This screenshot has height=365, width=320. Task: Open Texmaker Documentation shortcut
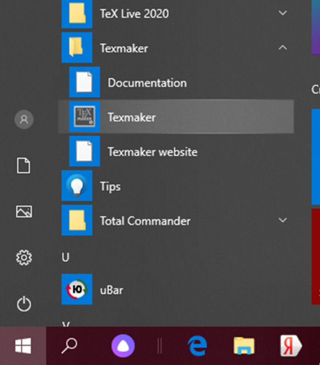tap(176, 82)
